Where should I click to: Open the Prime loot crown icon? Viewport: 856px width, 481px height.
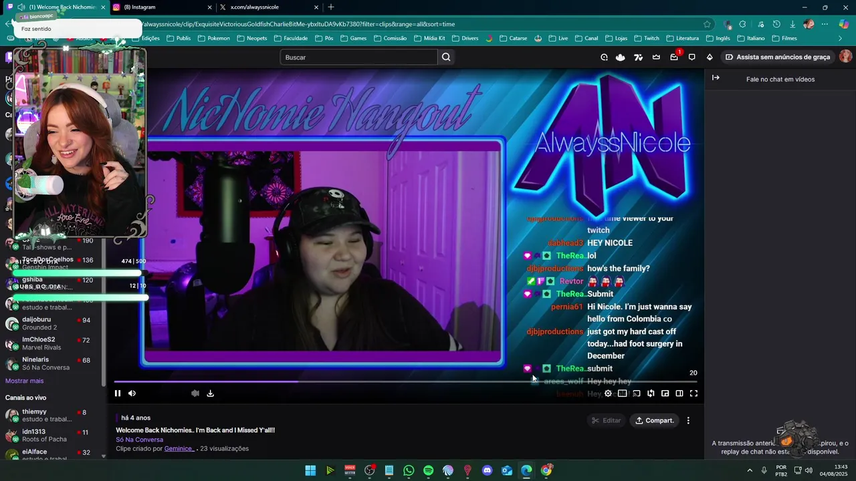click(656, 57)
